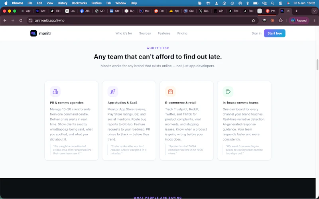Click the play-circle menu bar icon

pos(224,3)
